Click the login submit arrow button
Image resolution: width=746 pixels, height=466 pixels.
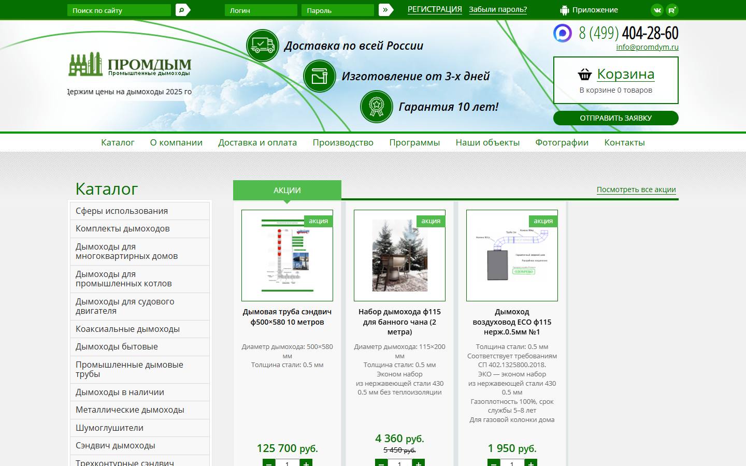point(386,10)
